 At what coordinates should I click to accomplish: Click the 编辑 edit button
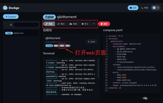(49, 24)
